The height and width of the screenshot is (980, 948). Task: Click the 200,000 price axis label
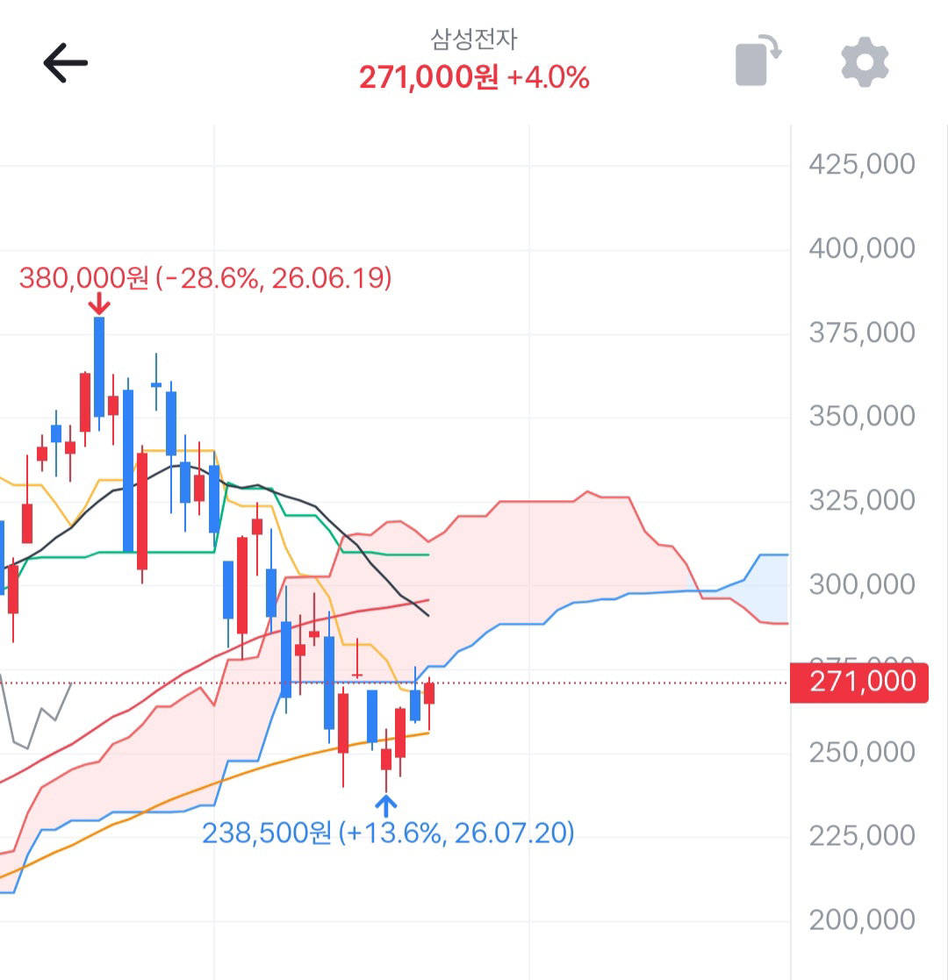tap(862, 919)
